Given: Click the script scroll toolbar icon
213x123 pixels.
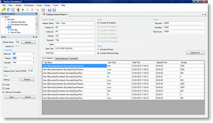Looking at the screenshot, I should pyautogui.click(x=37, y=10).
